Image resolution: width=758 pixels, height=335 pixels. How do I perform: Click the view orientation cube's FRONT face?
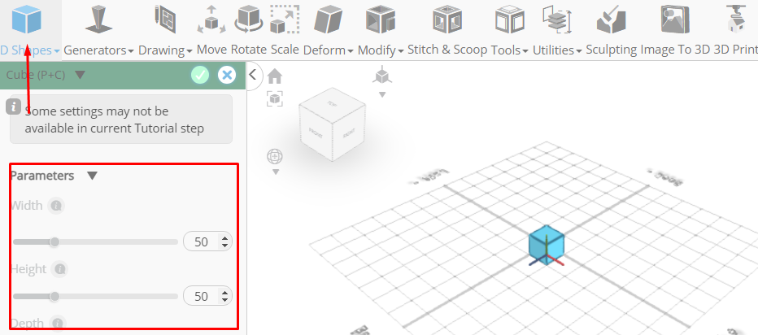tap(316, 131)
